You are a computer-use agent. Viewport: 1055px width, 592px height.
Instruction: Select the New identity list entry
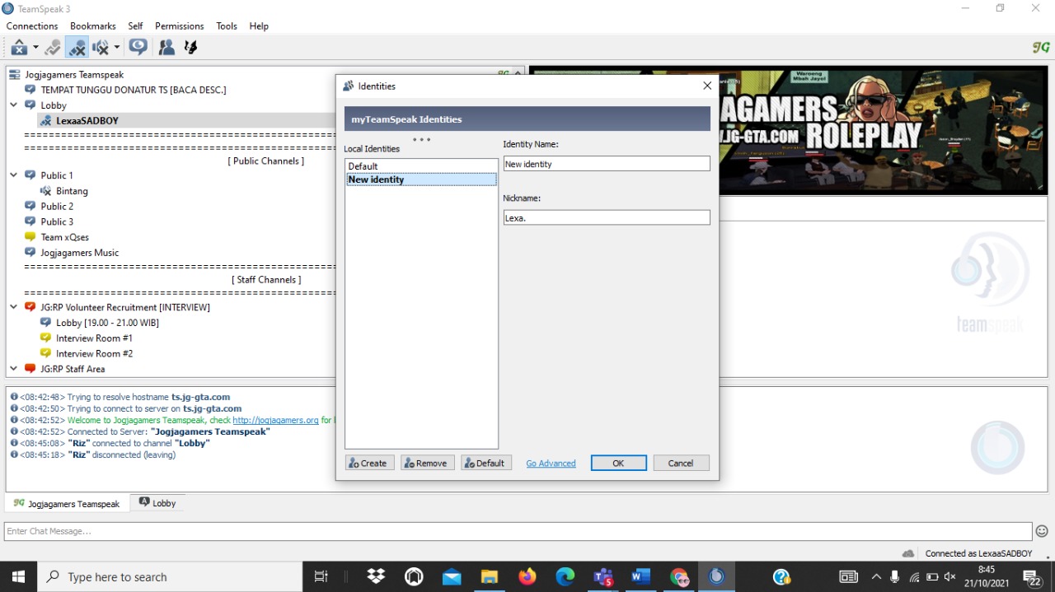click(x=421, y=179)
